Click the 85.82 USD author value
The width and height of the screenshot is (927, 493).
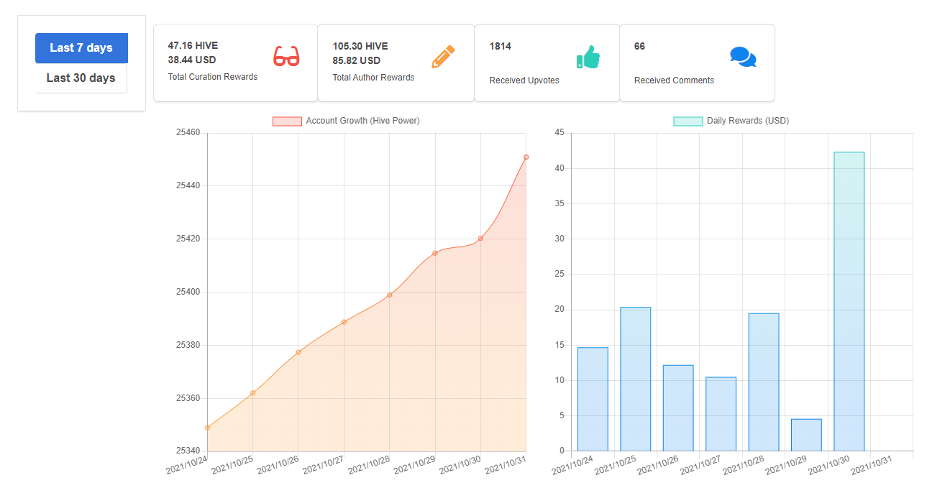357,60
